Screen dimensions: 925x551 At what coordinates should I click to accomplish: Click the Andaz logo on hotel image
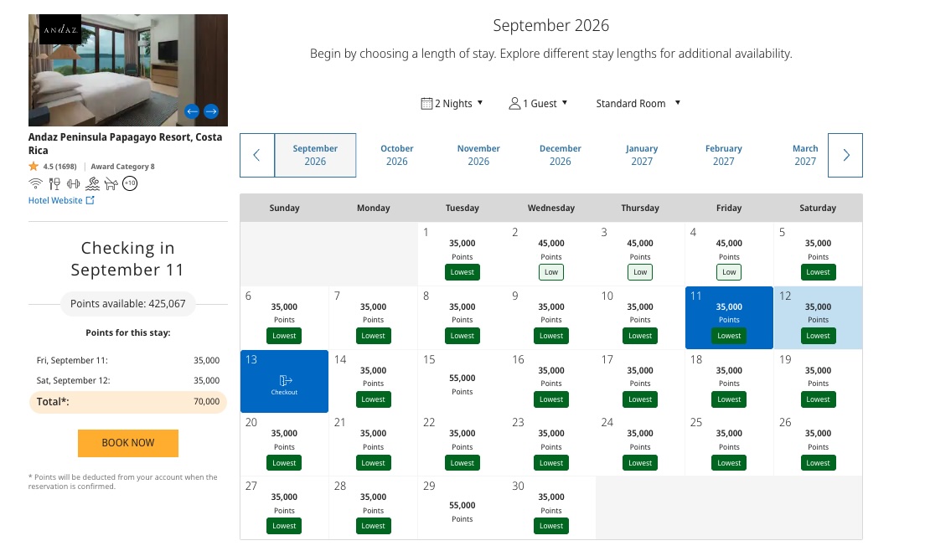(x=60, y=28)
